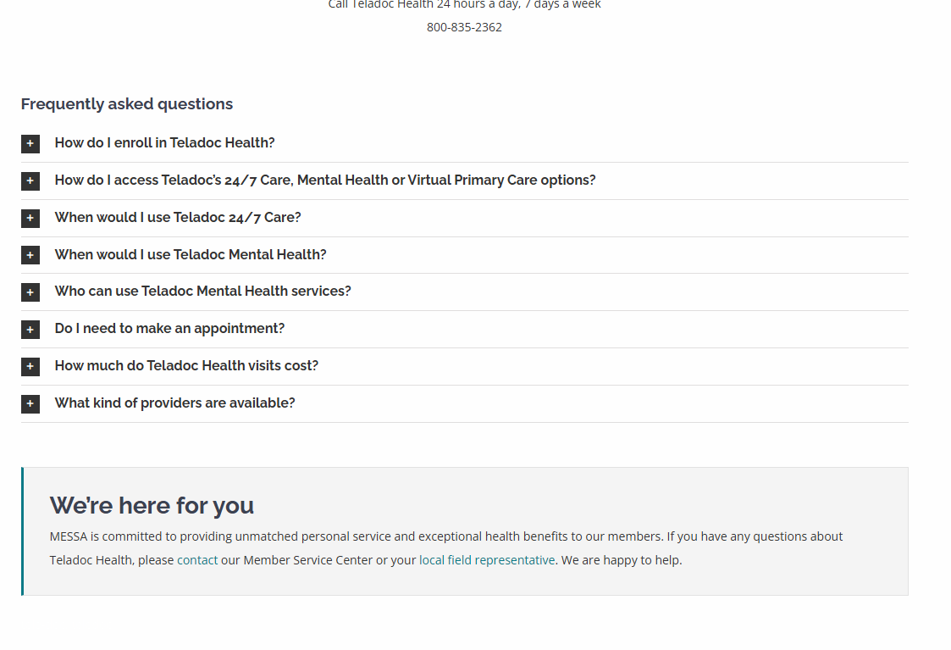Show answer for 'Who can use Teladoc Mental Health services?' text
The height and width of the screenshot is (650, 951).
pyautogui.click(x=202, y=292)
